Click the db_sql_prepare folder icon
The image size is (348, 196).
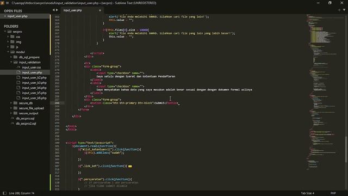pyautogui.click(x=16, y=57)
